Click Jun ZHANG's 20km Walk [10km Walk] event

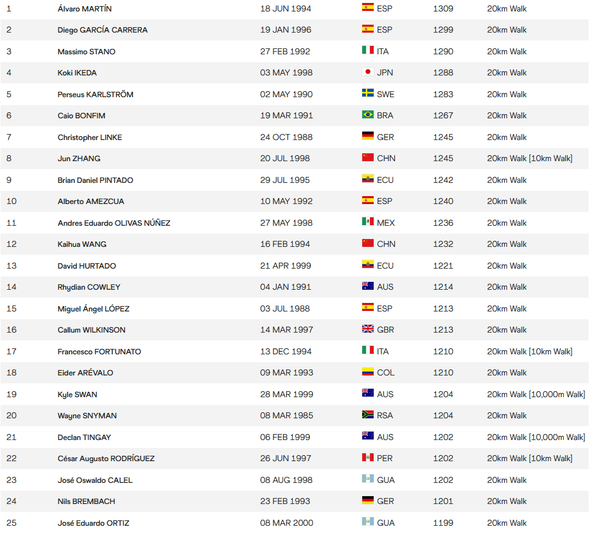[529, 159]
